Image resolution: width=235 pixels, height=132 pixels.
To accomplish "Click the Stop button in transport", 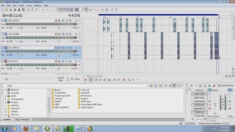I will click(109, 80).
